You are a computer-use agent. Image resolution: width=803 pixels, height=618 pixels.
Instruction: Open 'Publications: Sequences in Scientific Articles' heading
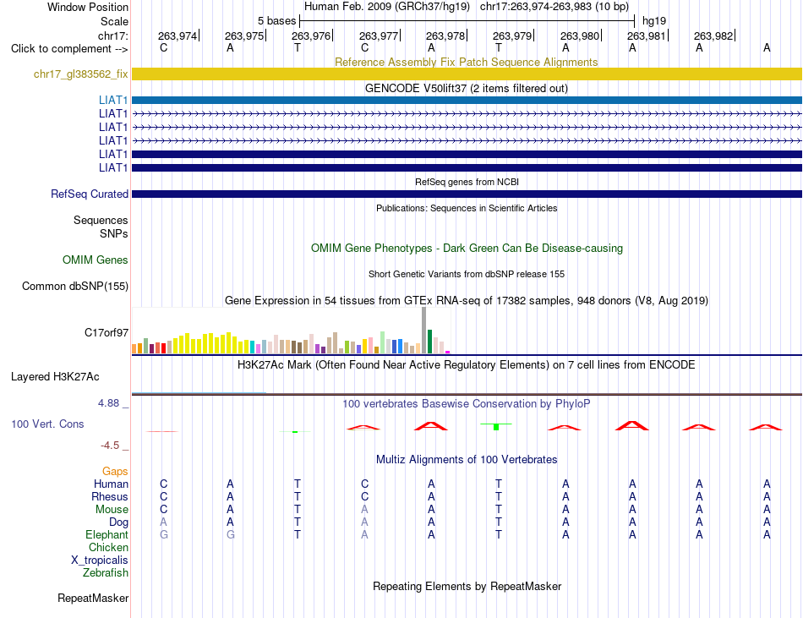[x=467, y=208]
